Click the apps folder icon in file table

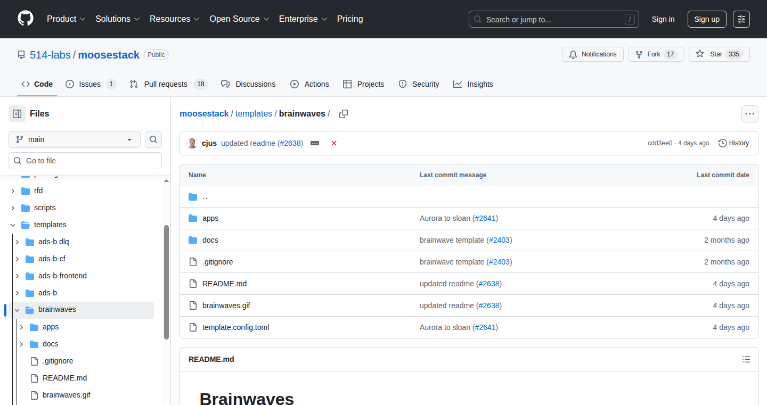pos(193,218)
